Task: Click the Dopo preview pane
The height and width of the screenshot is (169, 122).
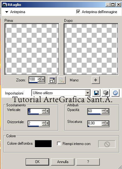Action: click(x=91, y=49)
